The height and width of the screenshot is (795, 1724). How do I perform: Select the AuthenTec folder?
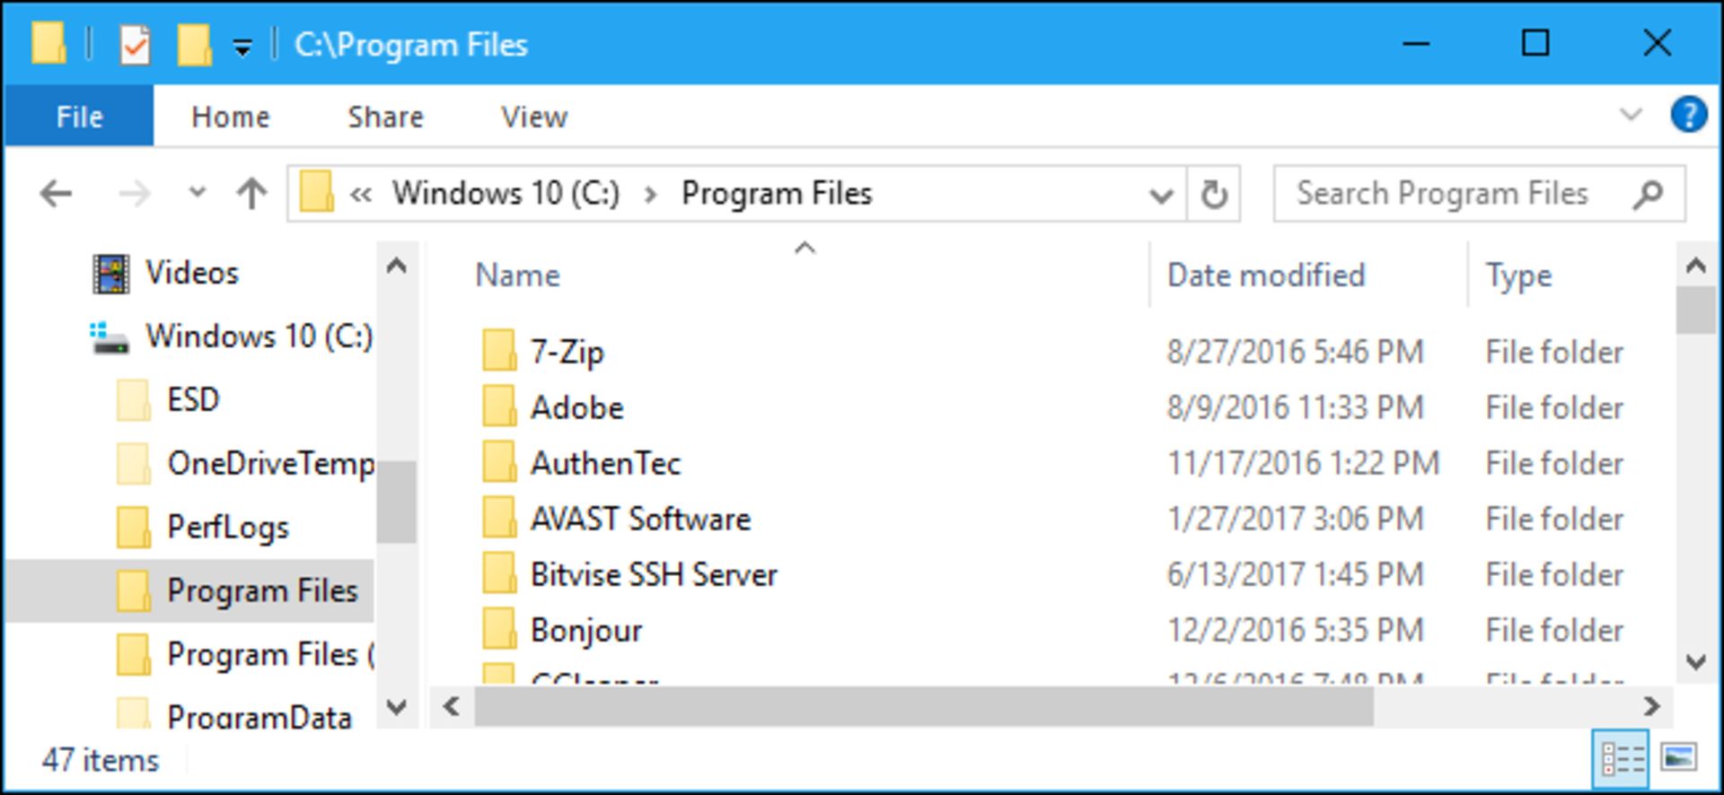[605, 463]
